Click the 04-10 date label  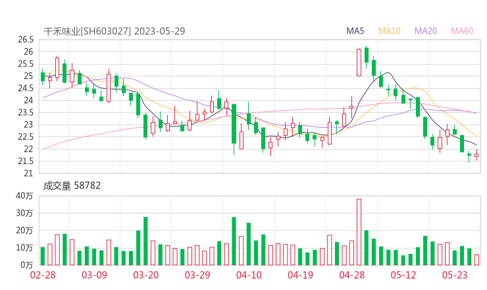point(249,275)
